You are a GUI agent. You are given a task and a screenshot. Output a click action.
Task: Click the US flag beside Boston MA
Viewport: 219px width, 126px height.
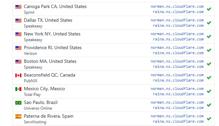point(18,62)
